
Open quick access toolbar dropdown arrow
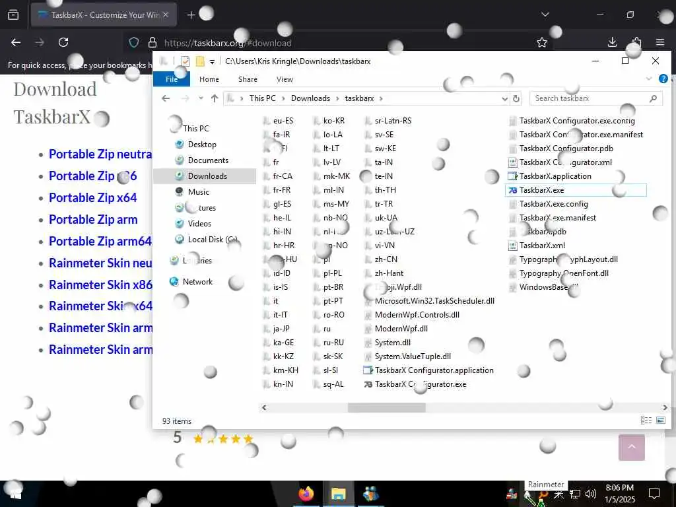[x=212, y=61]
